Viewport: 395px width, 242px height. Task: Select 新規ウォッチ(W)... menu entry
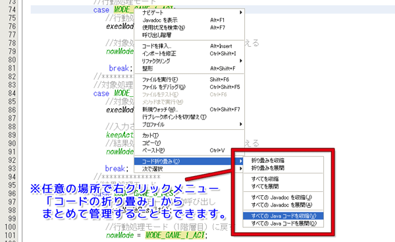189,109
